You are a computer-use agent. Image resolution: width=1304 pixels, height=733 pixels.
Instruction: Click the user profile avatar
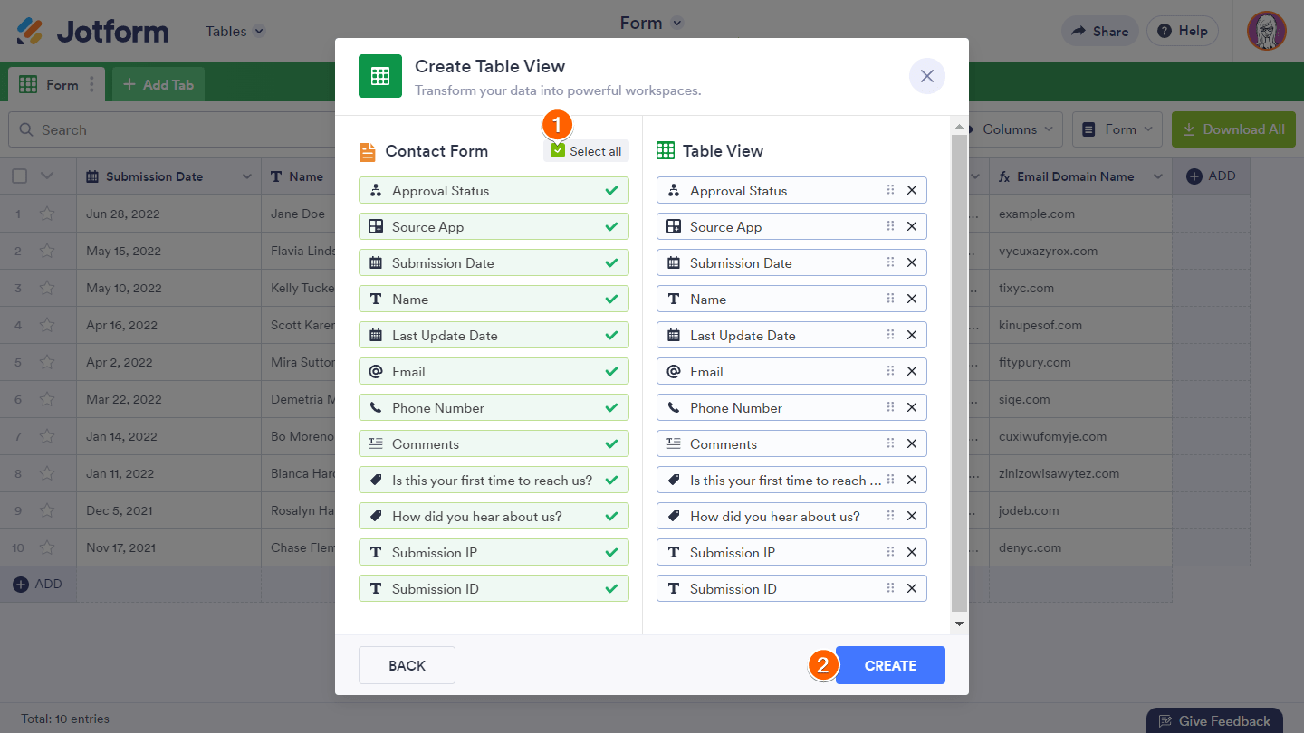coord(1266,31)
